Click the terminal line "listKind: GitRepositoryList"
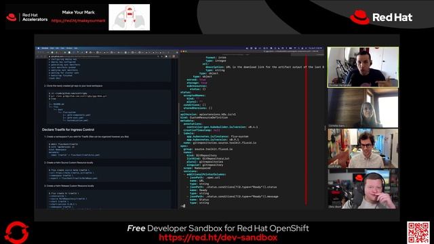This screenshot has width=434, height=244. [208, 159]
